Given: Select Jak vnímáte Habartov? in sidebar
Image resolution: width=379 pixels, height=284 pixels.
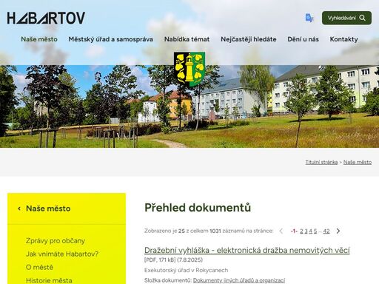Looking at the screenshot, I should pos(62,254).
